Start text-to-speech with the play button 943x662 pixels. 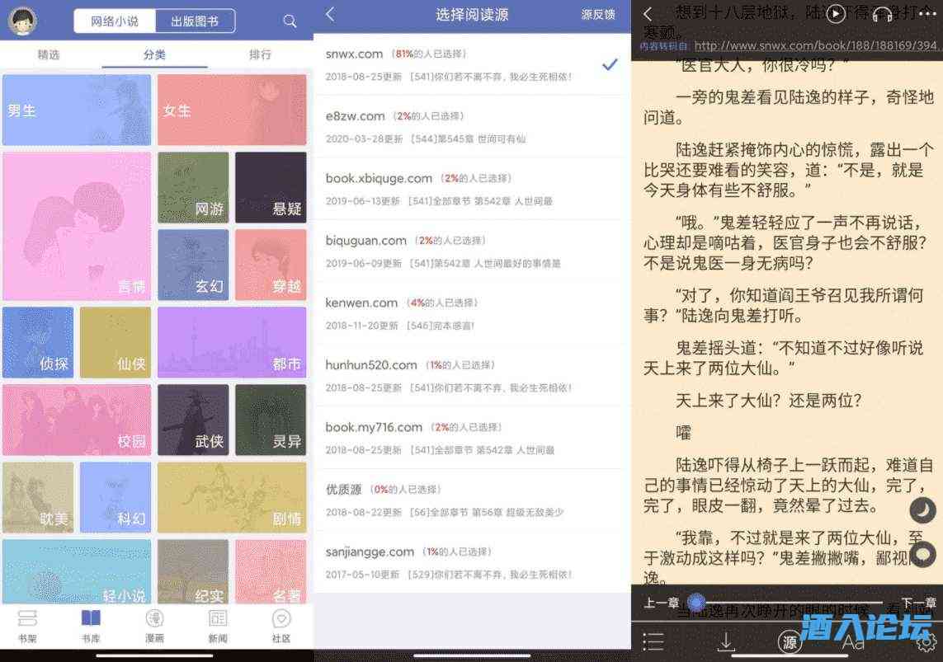point(835,14)
